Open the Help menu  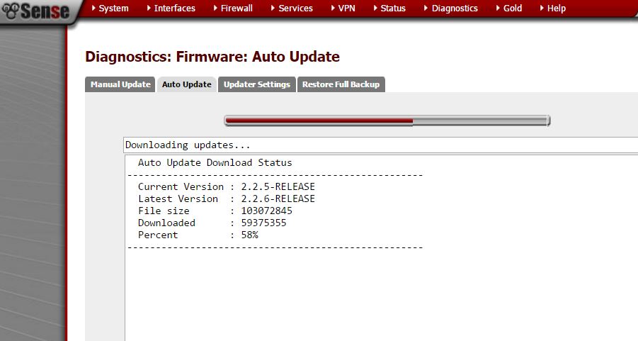click(x=552, y=8)
